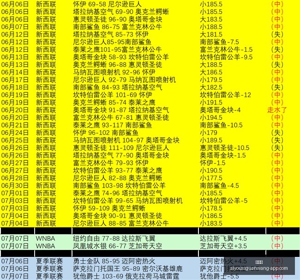The image size is (300, 280).
Task: Select the match 坎特伯雷公羊 101-69 怀伊
Action: click(x=113, y=95)
